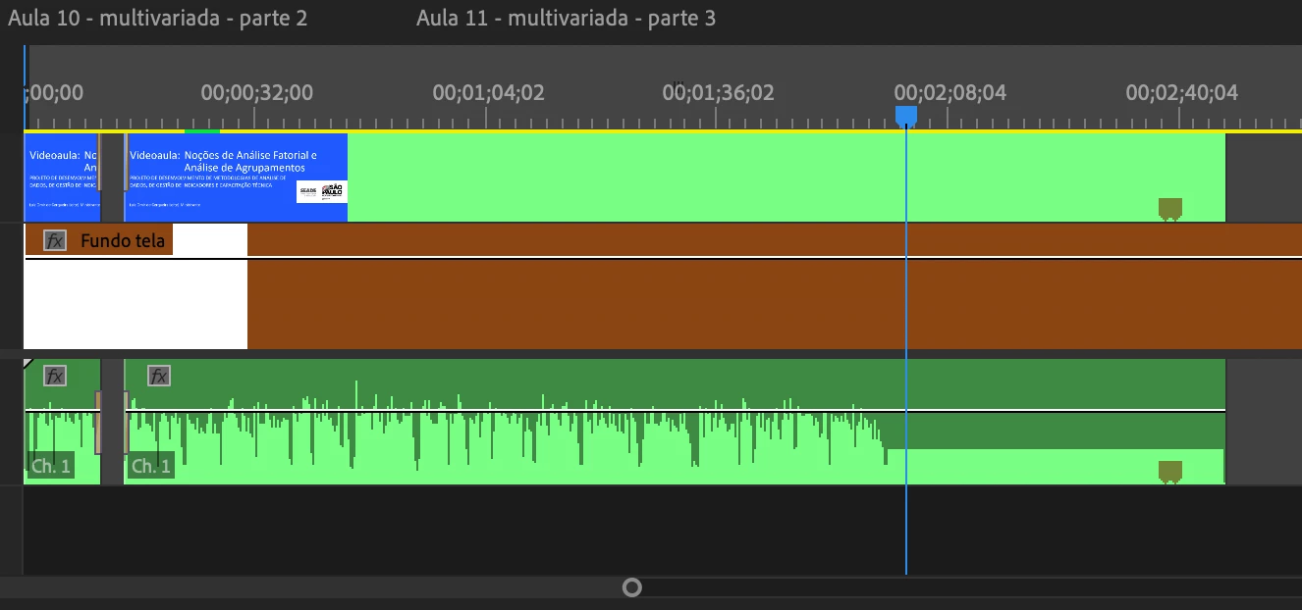Click the white thumbnail section of the Fundo tela clip
The width and height of the screenshot is (1302, 610).
(x=136, y=304)
